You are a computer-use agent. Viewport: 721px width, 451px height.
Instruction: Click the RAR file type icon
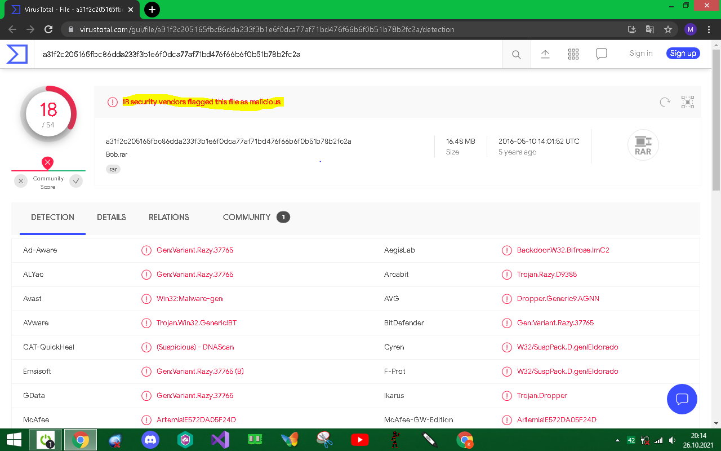(x=643, y=145)
